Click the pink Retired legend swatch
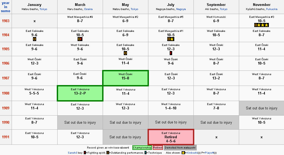 pyautogui.click(x=158, y=148)
